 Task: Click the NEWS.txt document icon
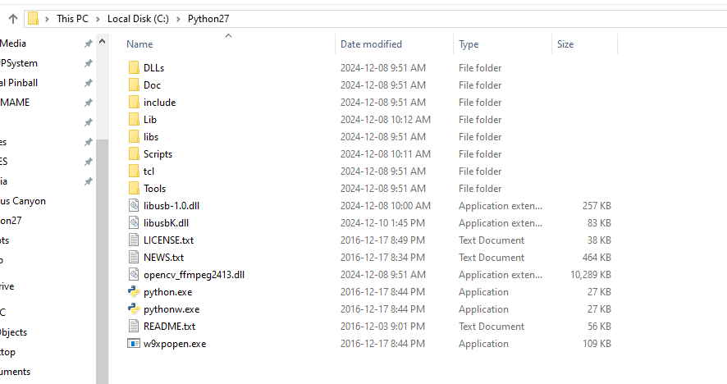[x=134, y=257]
